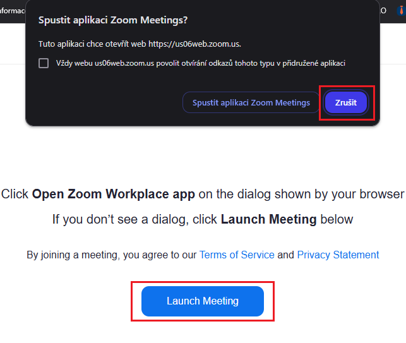Viewport: 406px width, 343px height.
Task: Click dialog title "Spustit aplikaci Zoom Meetings?"
Action: point(113,20)
